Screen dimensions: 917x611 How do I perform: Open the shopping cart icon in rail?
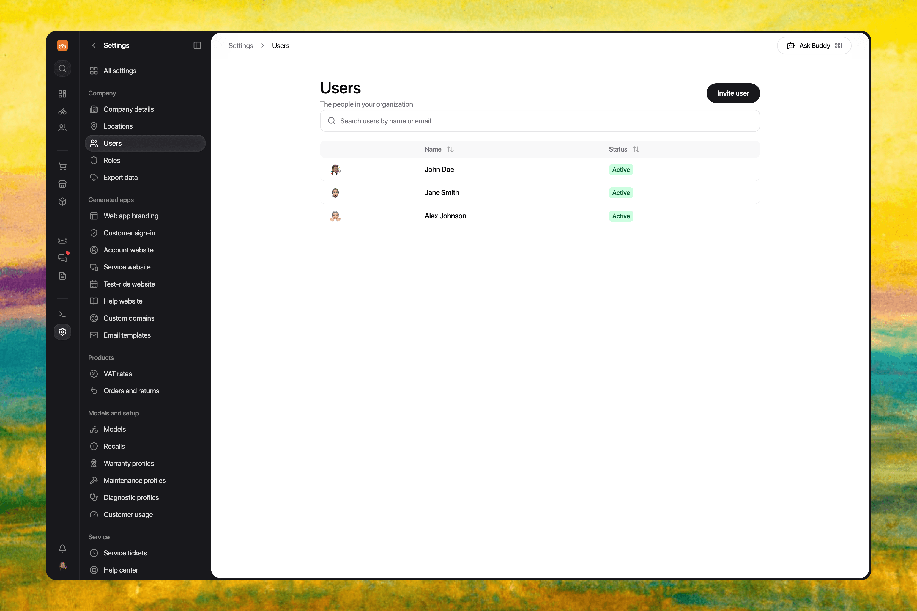tap(62, 166)
